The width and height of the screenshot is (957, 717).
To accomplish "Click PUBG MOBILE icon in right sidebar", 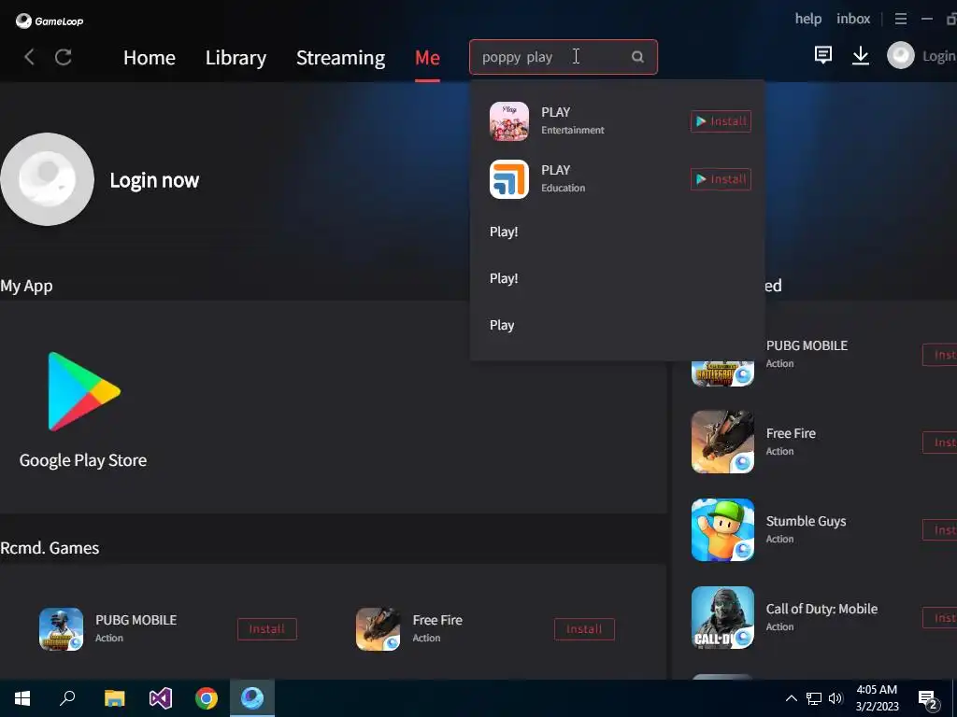I will [722, 372].
